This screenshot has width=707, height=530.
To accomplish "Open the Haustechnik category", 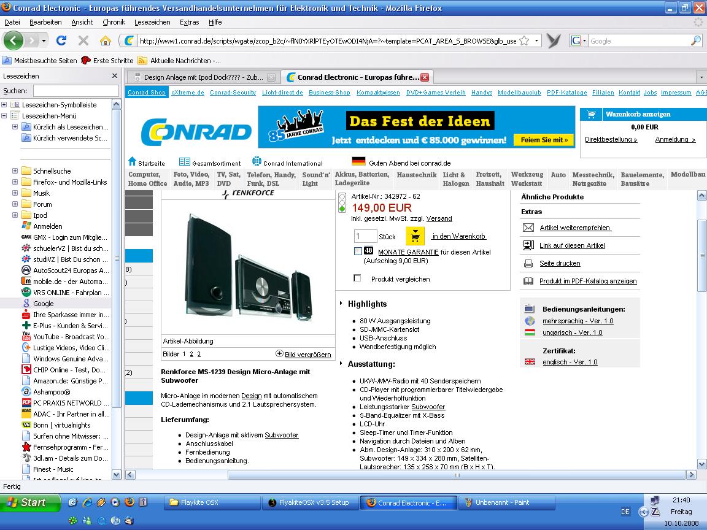I will [x=417, y=175].
